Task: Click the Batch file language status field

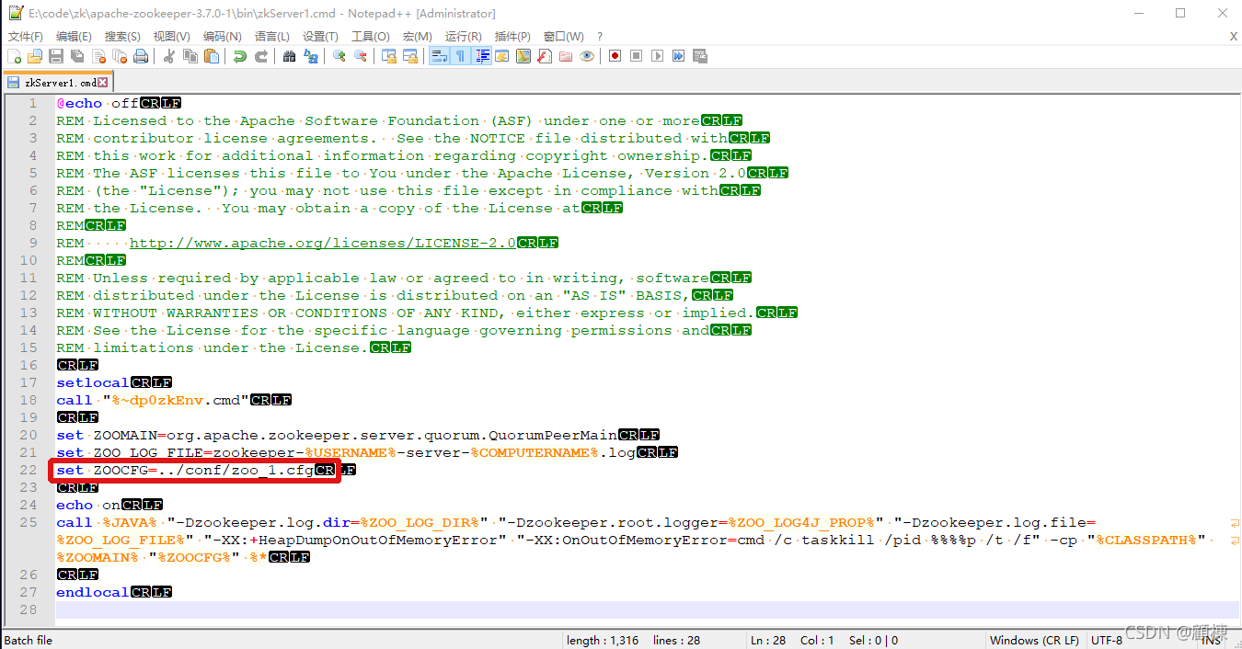Action: pos(29,640)
